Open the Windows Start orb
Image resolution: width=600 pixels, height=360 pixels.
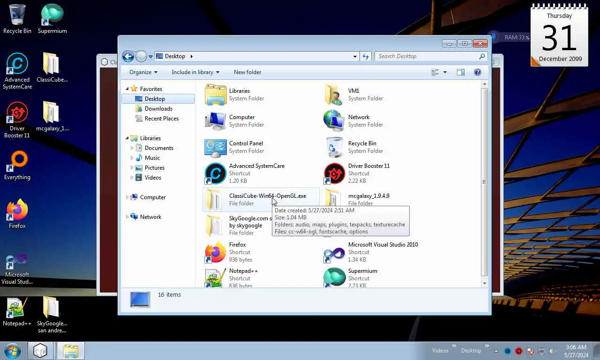point(12,351)
